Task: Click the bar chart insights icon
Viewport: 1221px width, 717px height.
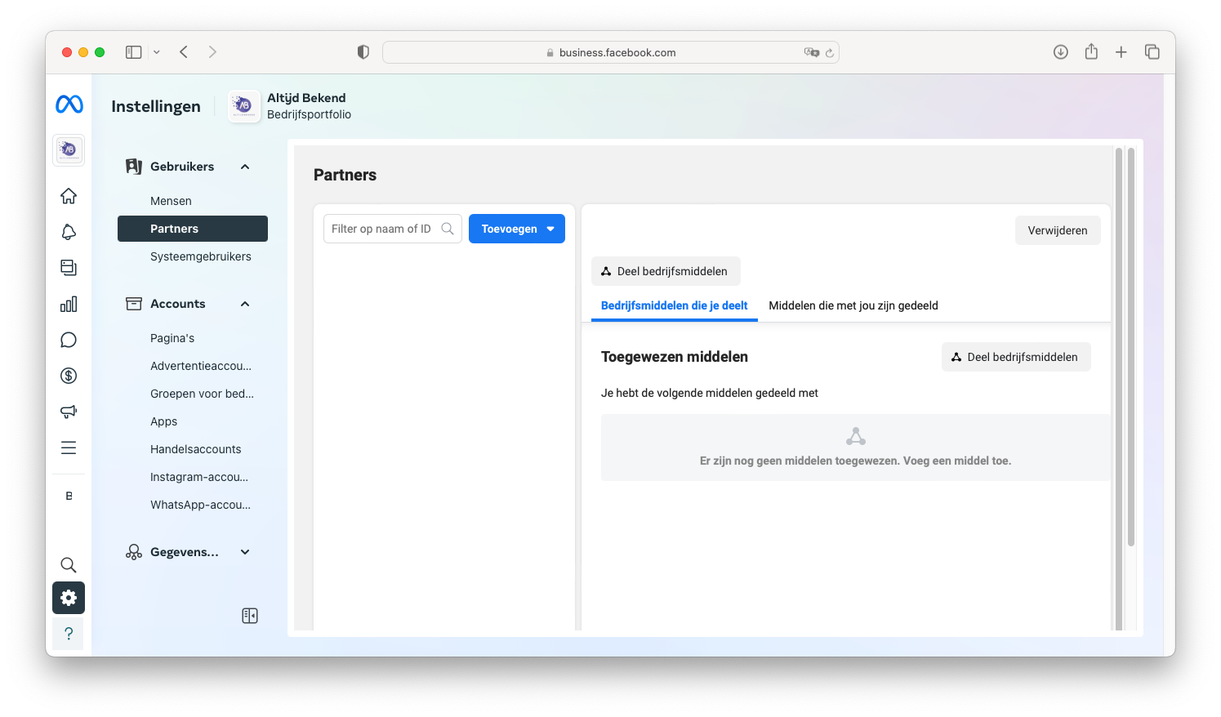Action: [x=69, y=304]
